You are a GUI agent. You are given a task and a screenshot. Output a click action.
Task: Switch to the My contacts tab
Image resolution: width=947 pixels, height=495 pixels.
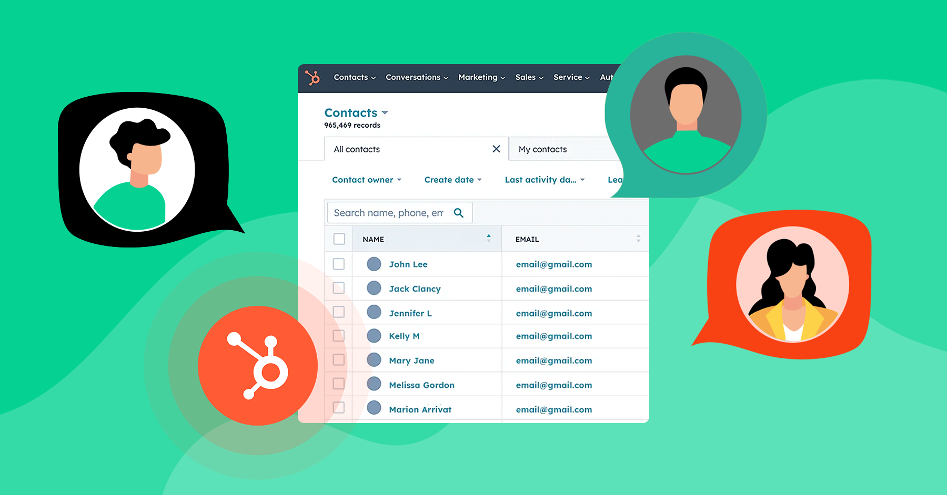tap(542, 149)
